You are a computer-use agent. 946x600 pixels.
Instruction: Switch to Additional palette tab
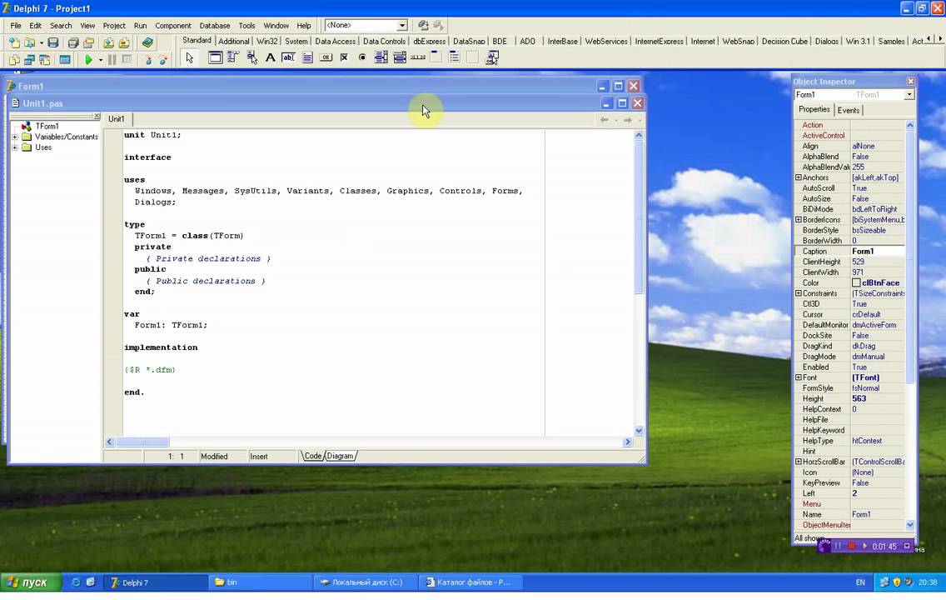coord(233,41)
